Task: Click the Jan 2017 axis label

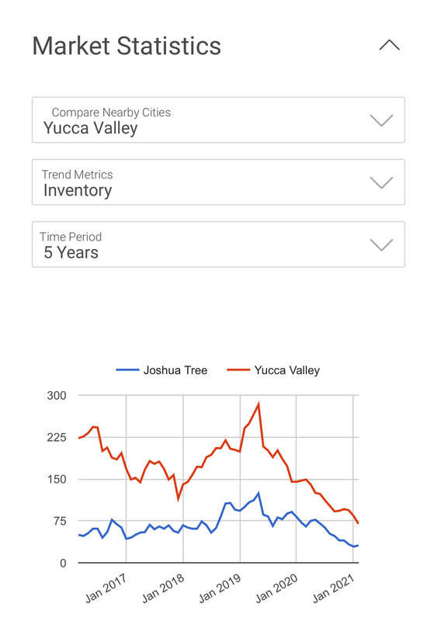Action: [106, 588]
